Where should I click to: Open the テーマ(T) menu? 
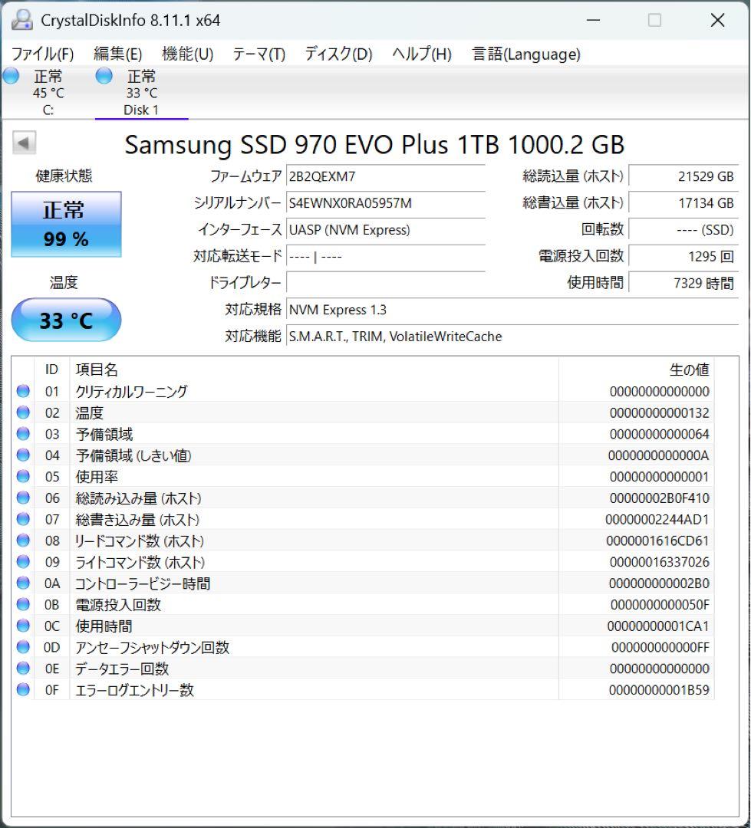tap(259, 54)
